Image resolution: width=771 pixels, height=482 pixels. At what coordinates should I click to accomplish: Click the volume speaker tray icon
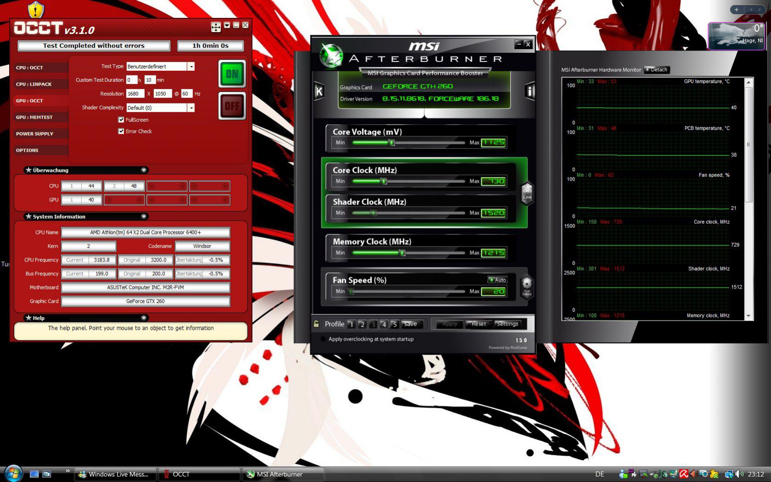click(x=739, y=474)
